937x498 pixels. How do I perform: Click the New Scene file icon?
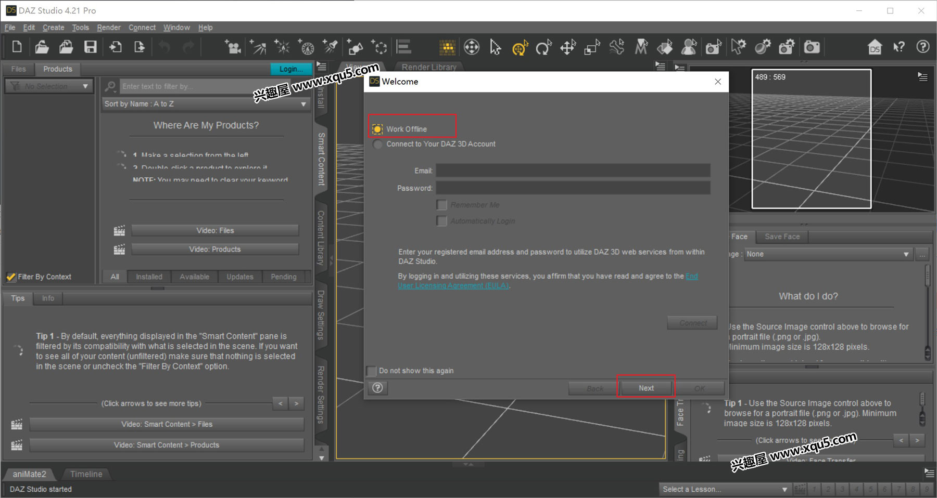pyautogui.click(x=17, y=47)
